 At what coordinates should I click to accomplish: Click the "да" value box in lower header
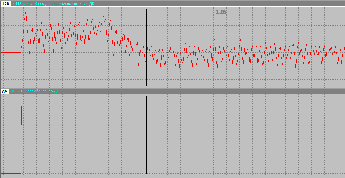click(x=4, y=91)
